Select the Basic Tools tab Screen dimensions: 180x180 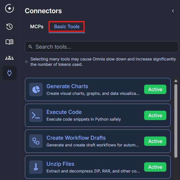tap(67, 27)
